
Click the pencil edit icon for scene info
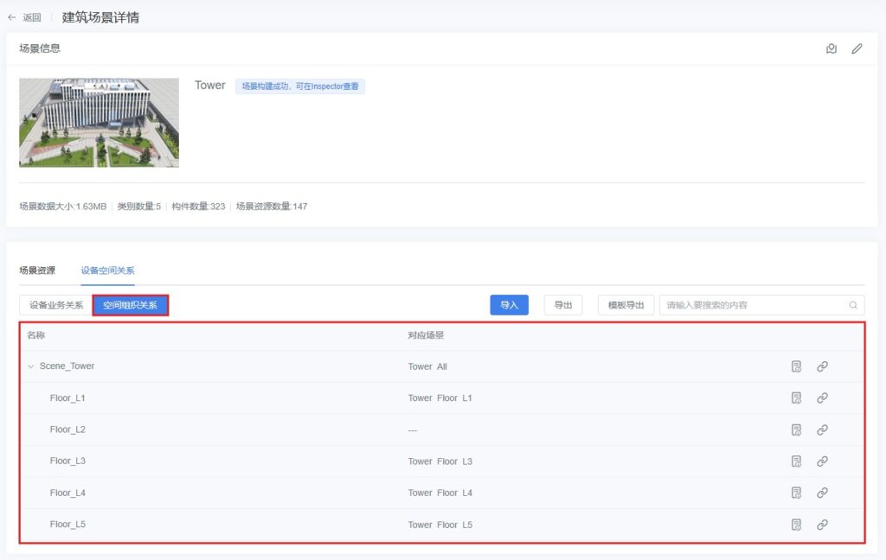point(857,49)
